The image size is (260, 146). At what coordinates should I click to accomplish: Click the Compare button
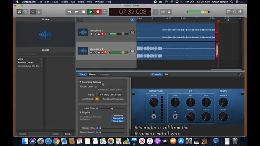(x=105, y=74)
